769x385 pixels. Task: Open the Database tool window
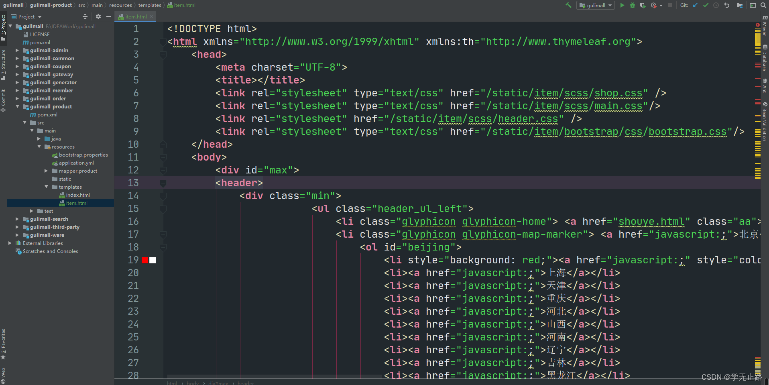coord(765,58)
